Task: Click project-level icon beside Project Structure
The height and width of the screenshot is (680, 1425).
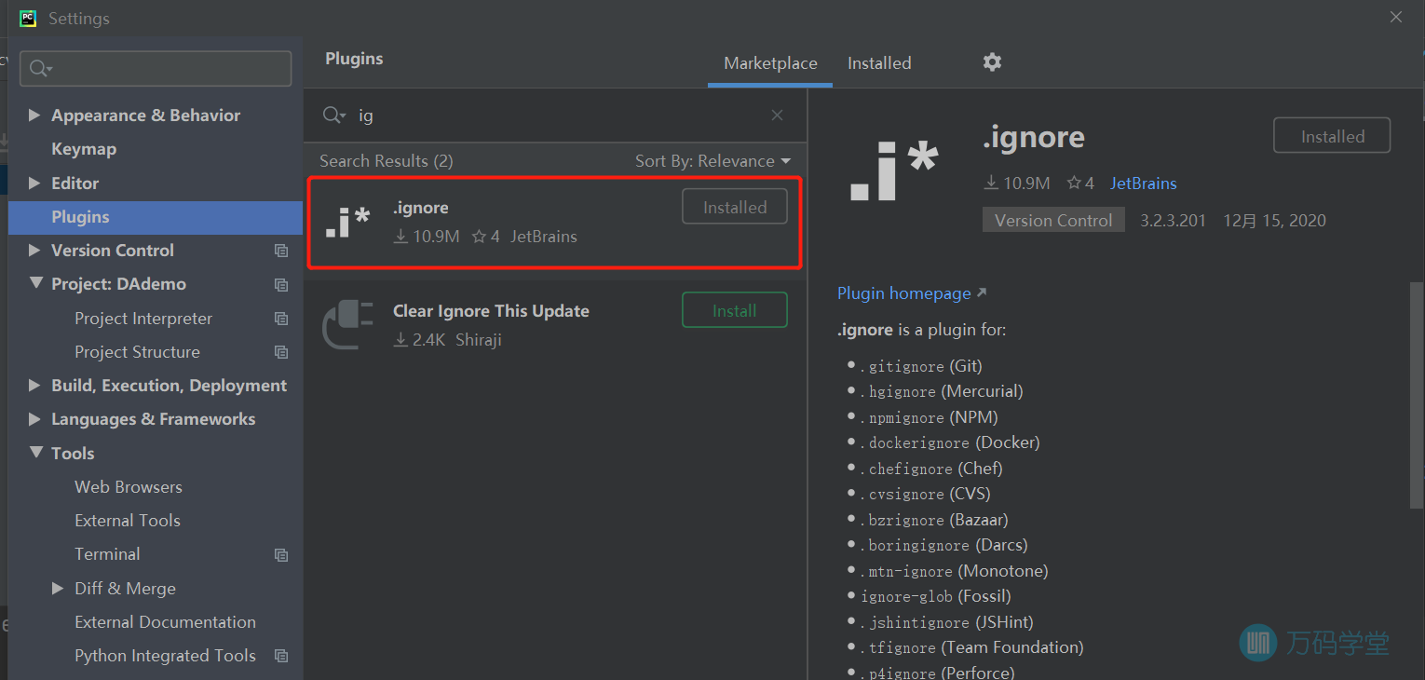Action: (281, 352)
